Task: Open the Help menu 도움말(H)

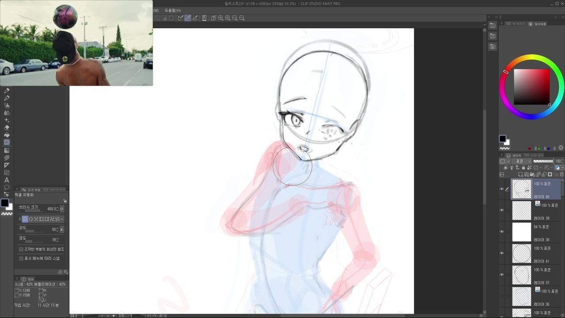Action: pos(173,10)
